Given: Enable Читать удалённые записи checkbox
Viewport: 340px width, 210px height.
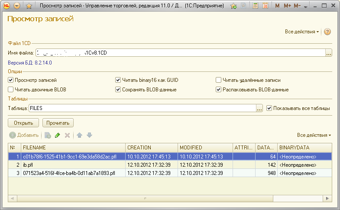Looking at the screenshot, I should [218, 80].
